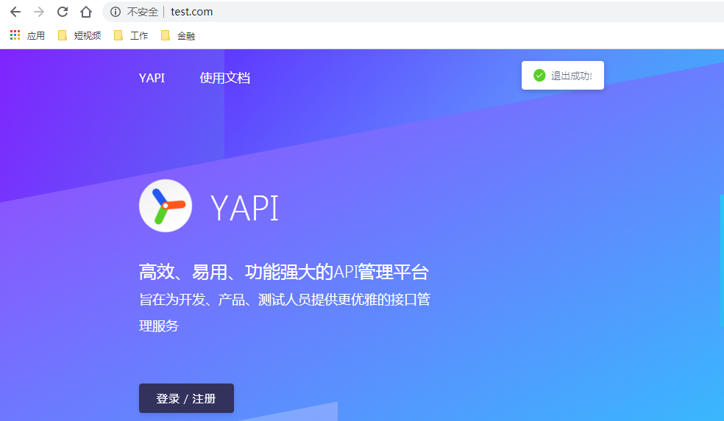Click the large YAPI title text
Viewport: 724px width, 421px height.
tap(245, 208)
